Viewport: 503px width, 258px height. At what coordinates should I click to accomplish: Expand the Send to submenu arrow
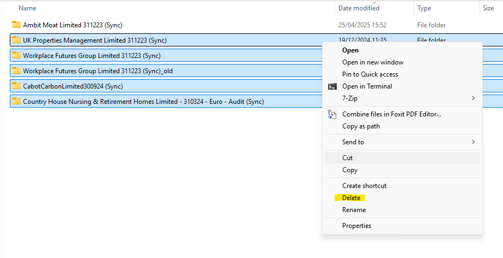click(x=473, y=142)
